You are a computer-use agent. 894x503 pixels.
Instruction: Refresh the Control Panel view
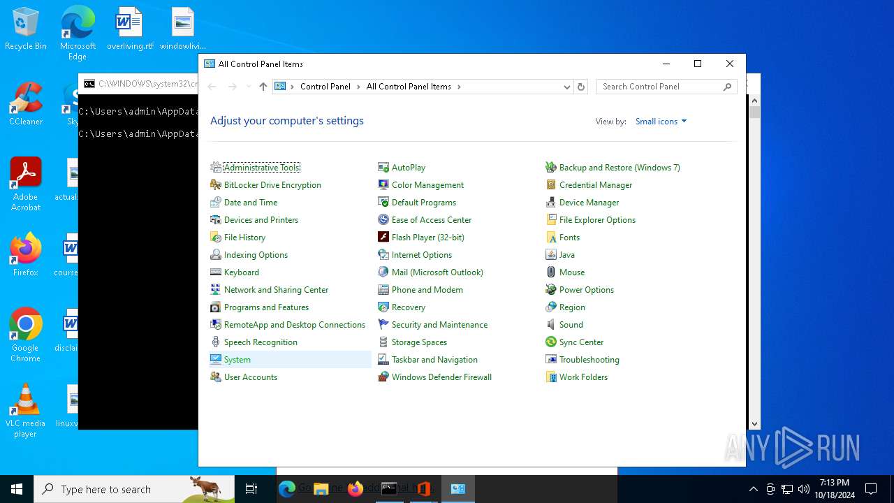[581, 87]
